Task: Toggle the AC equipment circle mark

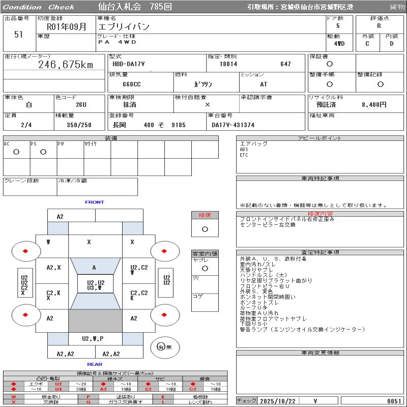Action: tap(16, 152)
